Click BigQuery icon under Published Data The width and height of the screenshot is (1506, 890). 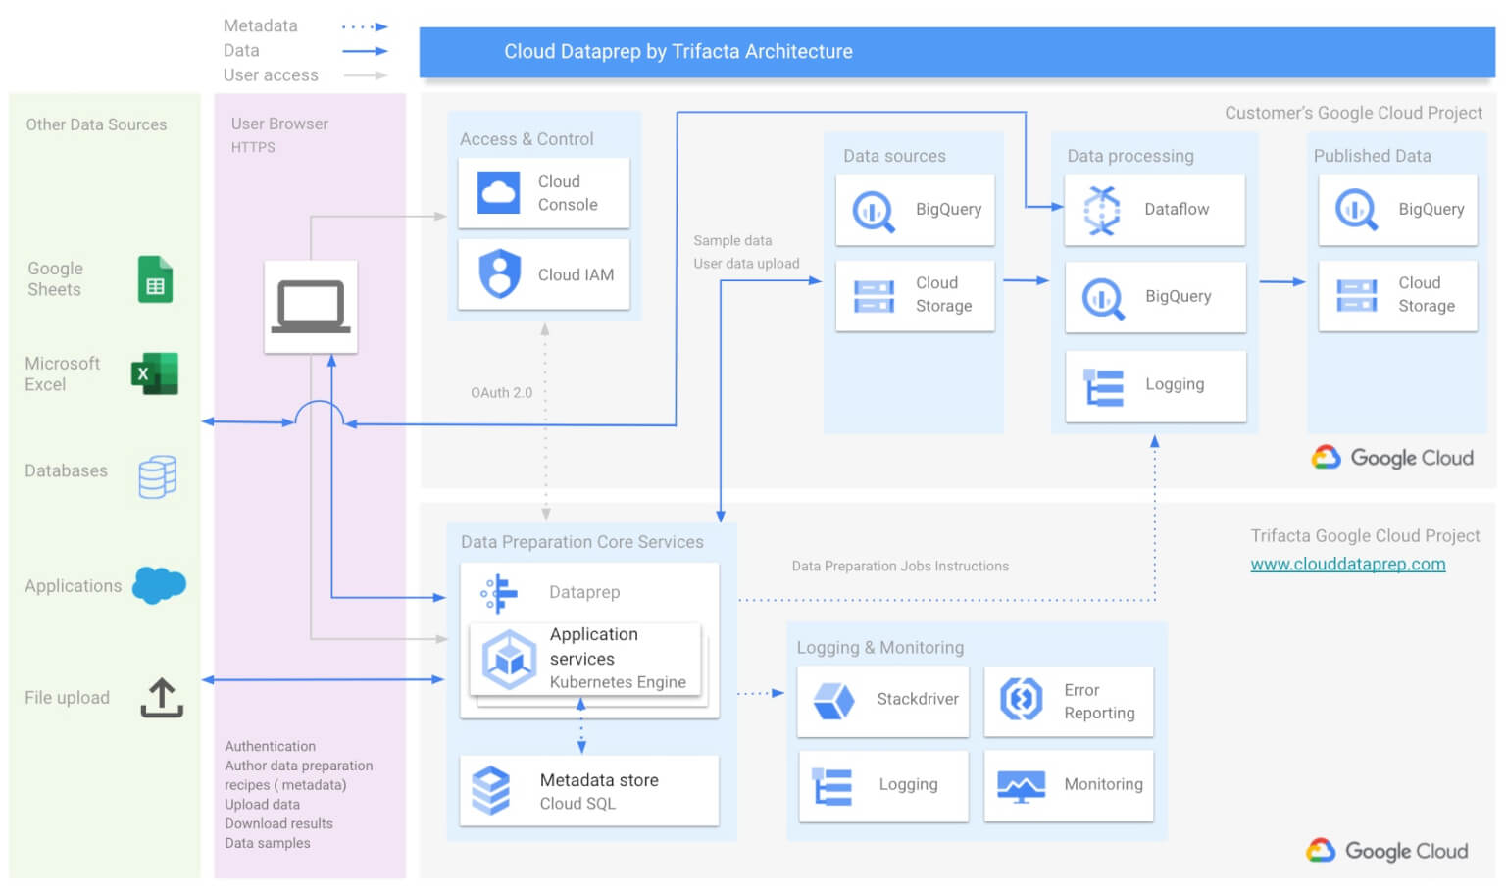1356,210
